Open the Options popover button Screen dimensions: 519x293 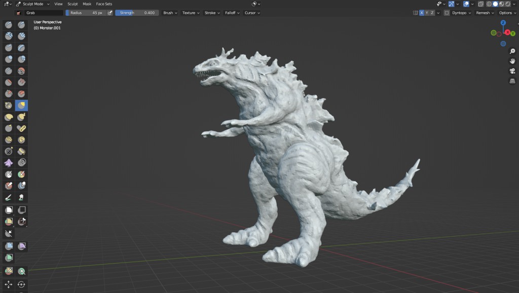click(507, 13)
